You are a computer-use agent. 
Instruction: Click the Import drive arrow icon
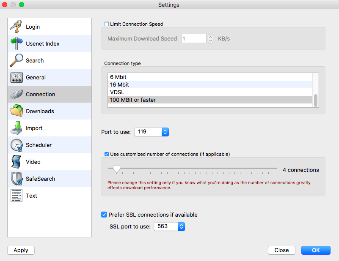click(17, 128)
